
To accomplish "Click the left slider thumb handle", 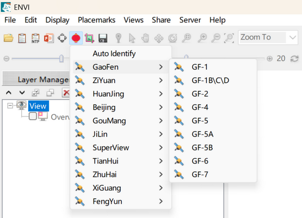I will (x=61, y=58).
